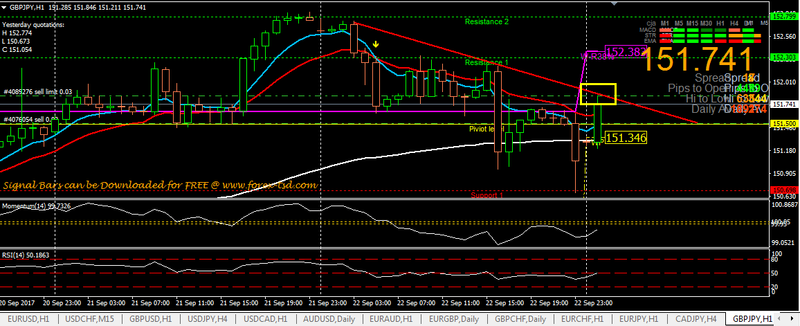The width and height of the screenshot is (800, 326).
Task: Click the yellow down arrow signal on chart
Action: (375, 44)
